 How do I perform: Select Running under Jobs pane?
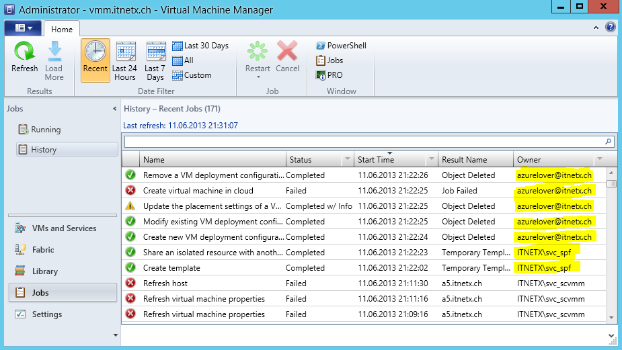(x=46, y=130)
